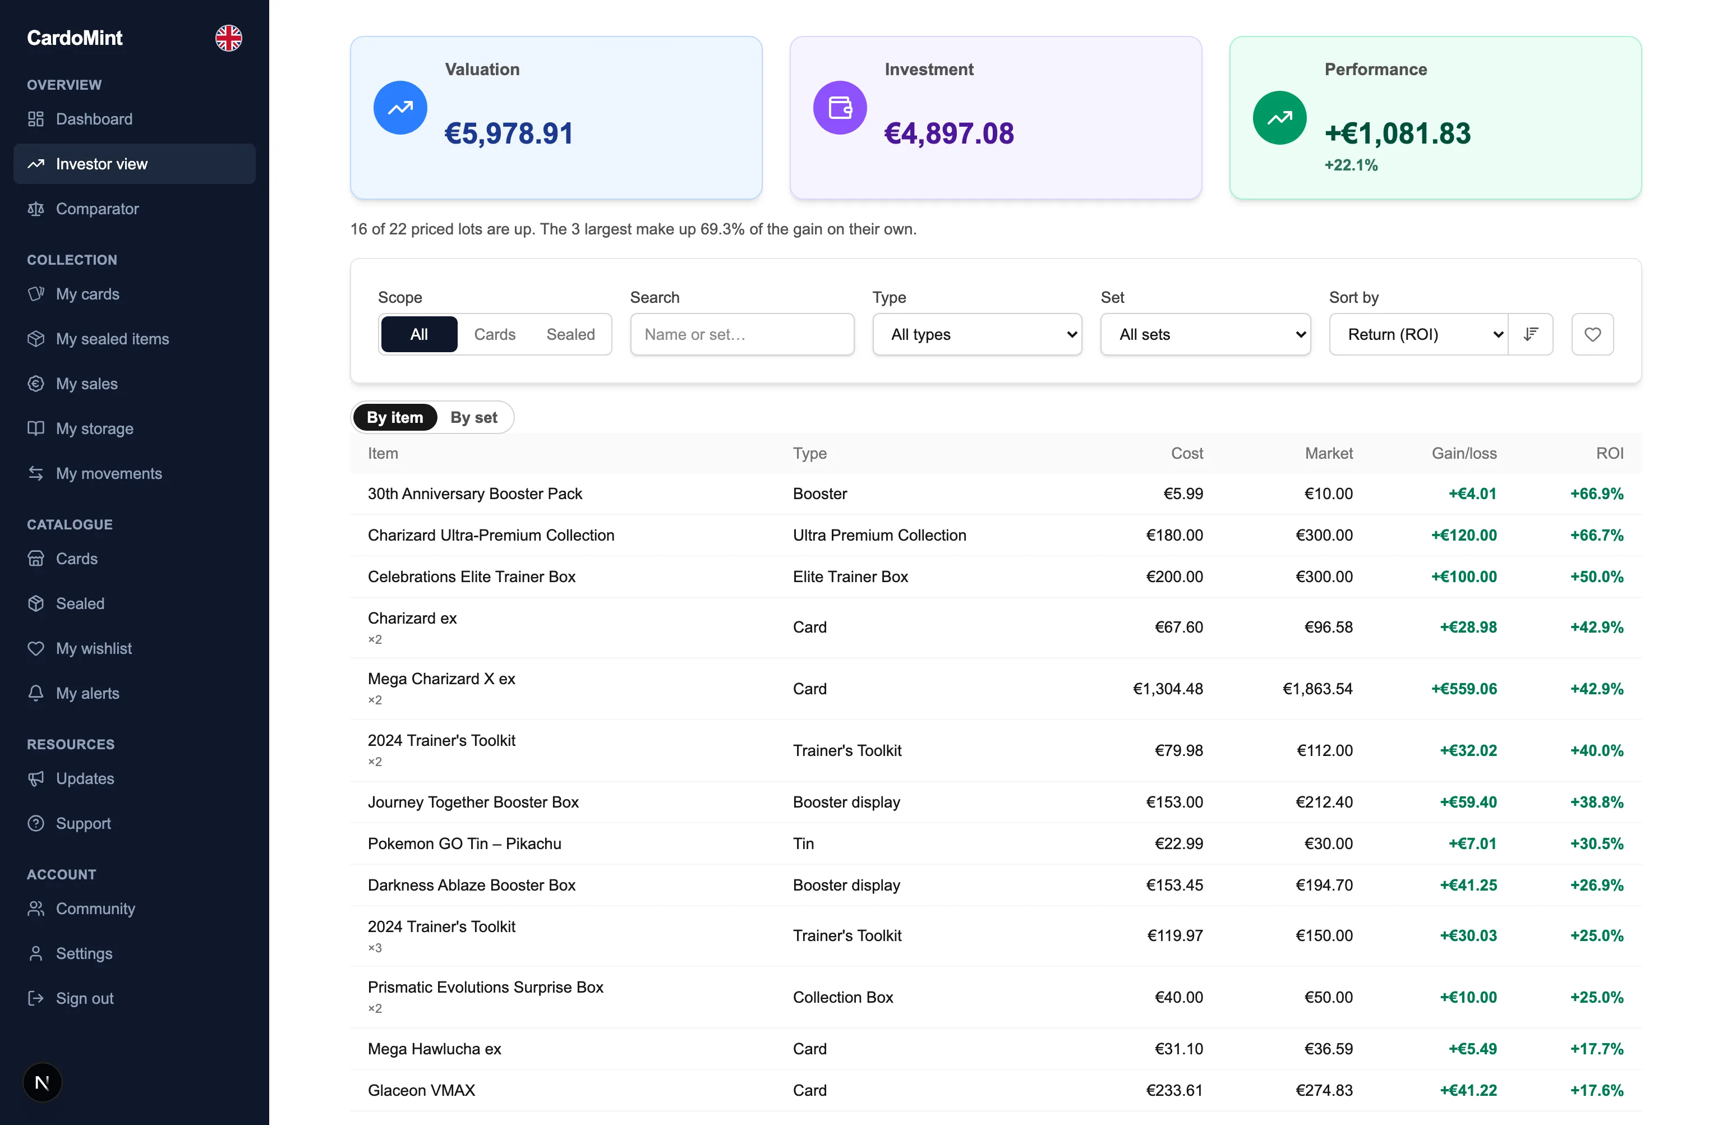Open My movements page
The height and width of the screenshot is (1125, 1723).
(134, 473)
